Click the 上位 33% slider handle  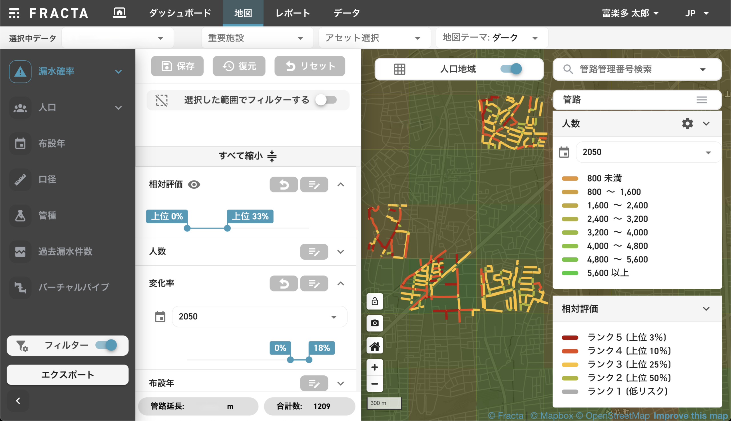click(x=227, y=228)
